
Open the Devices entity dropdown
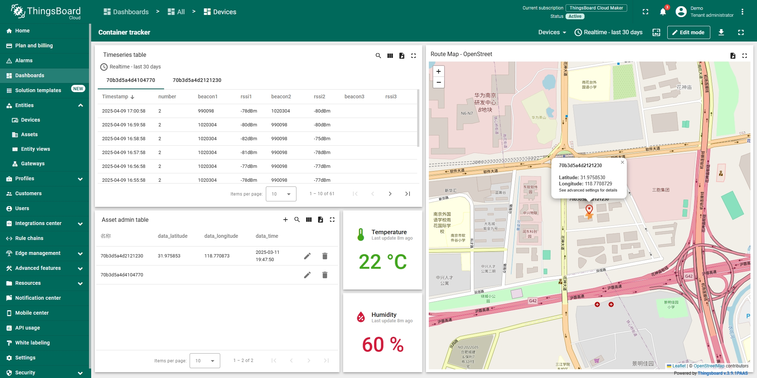click(552, 32)
